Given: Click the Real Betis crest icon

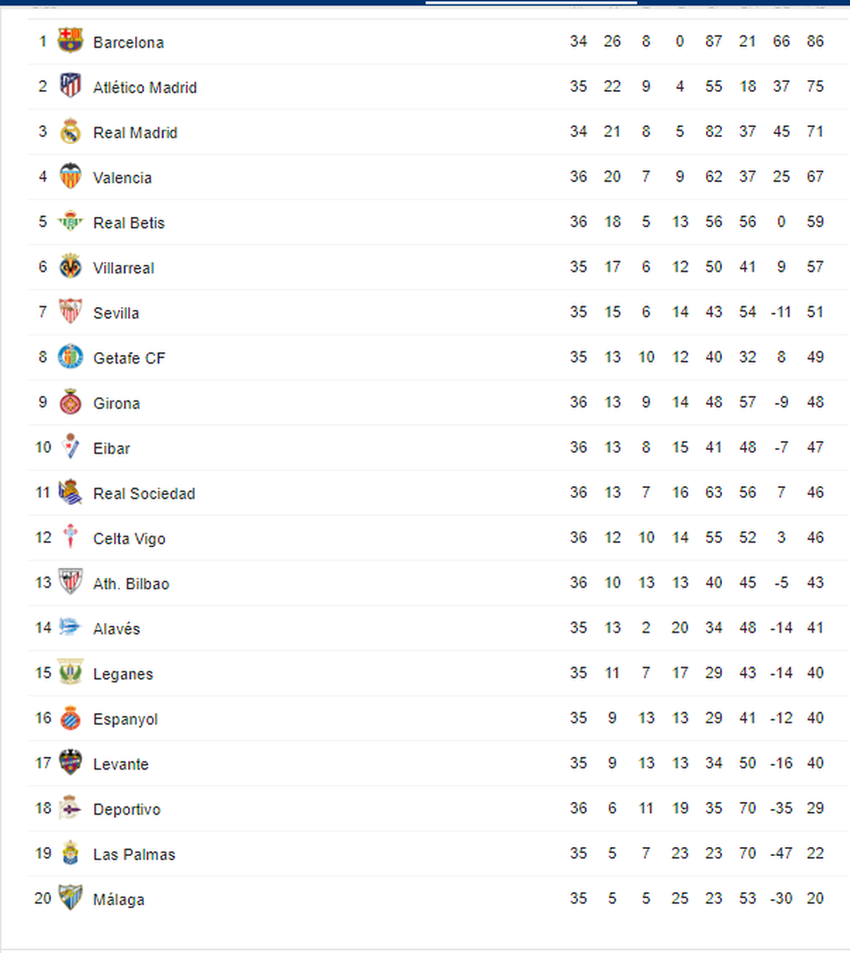Looking at the screenshot, I should (x=71, y=221).
